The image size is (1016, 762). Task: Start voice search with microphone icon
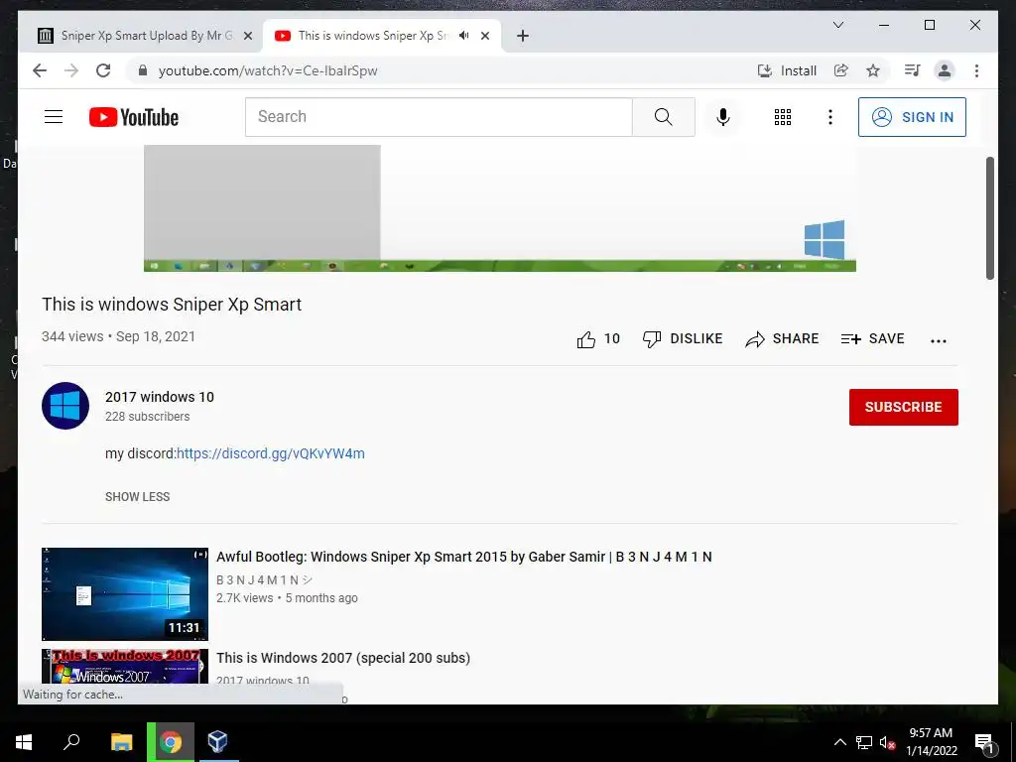pyautogui.click(x=723, y=117)
